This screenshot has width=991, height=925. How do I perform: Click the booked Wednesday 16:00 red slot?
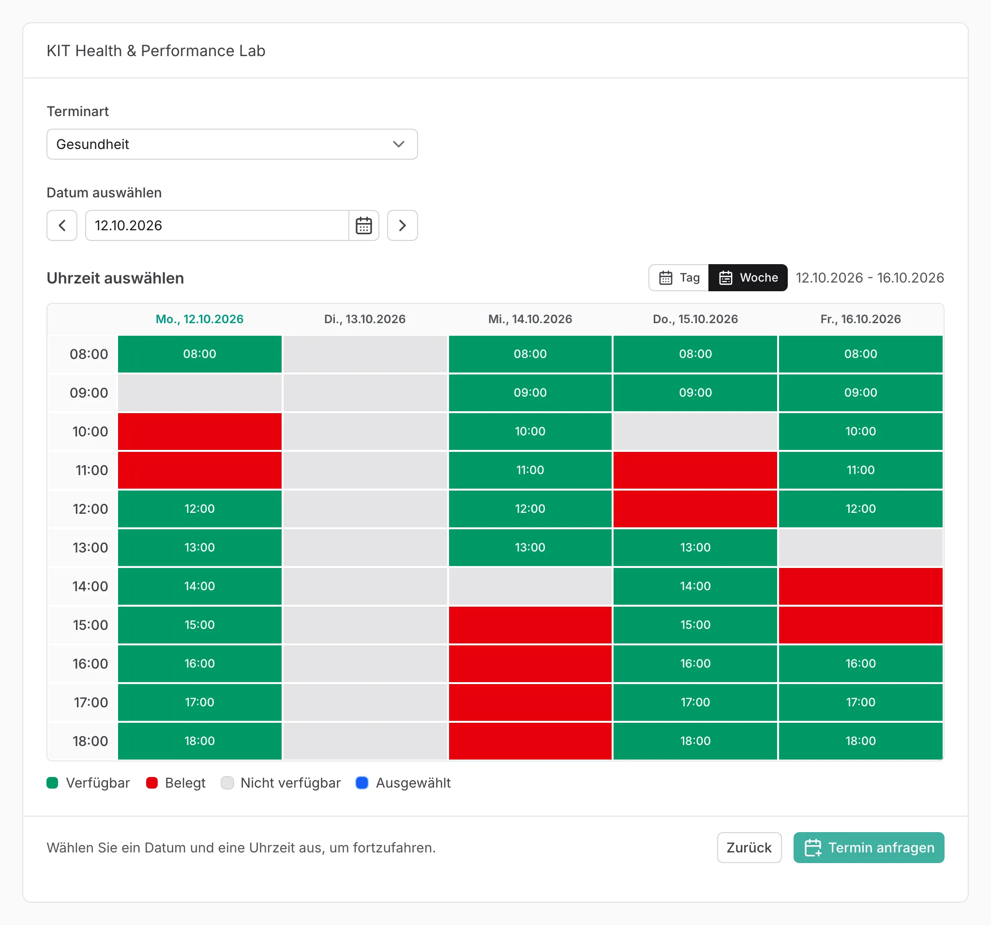[530, 664]
